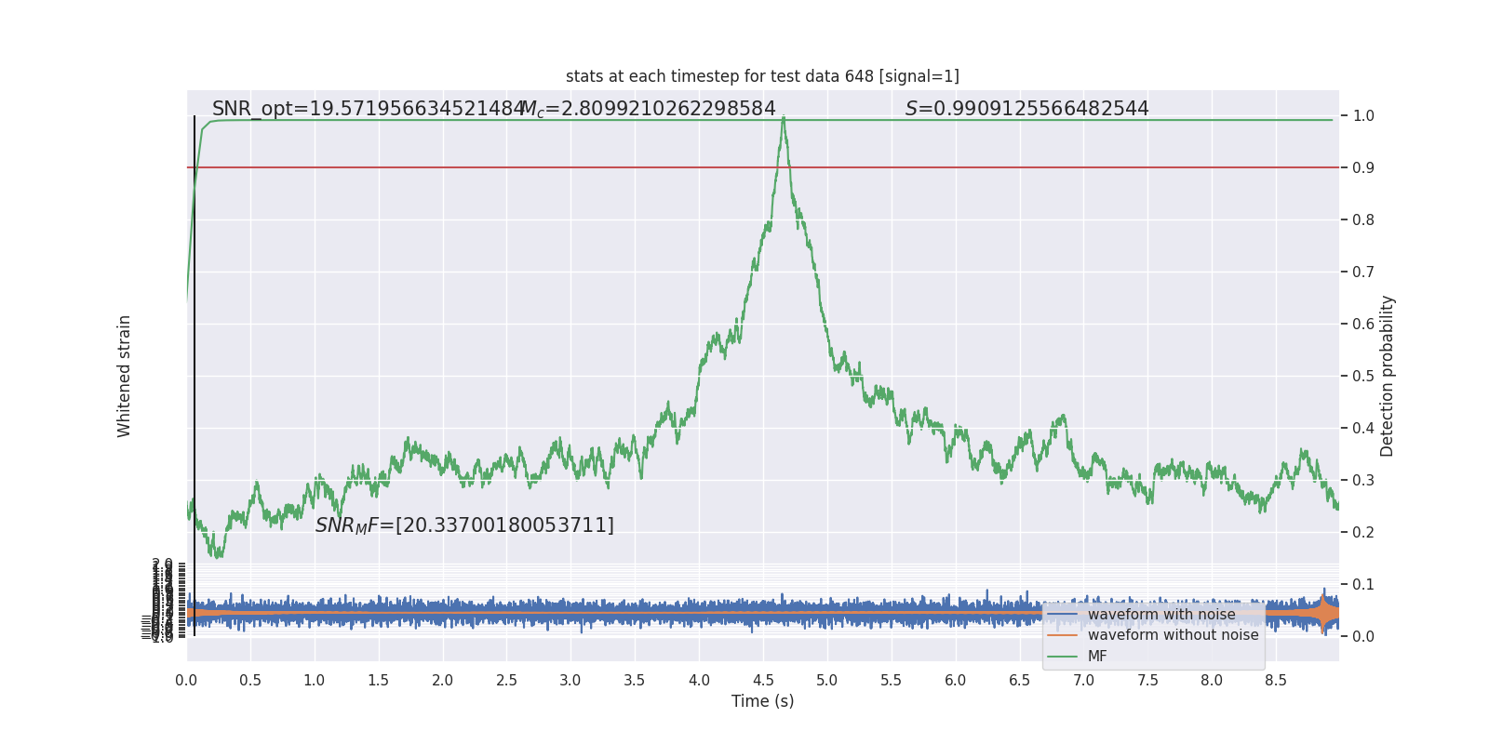Click x-axis tick label 5.0

click(x=827, y=680)
